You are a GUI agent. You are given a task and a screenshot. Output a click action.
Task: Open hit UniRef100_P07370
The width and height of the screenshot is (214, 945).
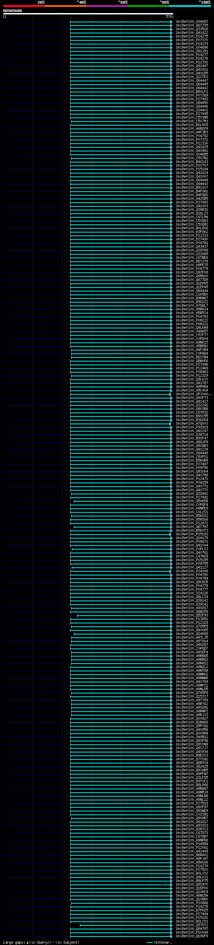192,40
